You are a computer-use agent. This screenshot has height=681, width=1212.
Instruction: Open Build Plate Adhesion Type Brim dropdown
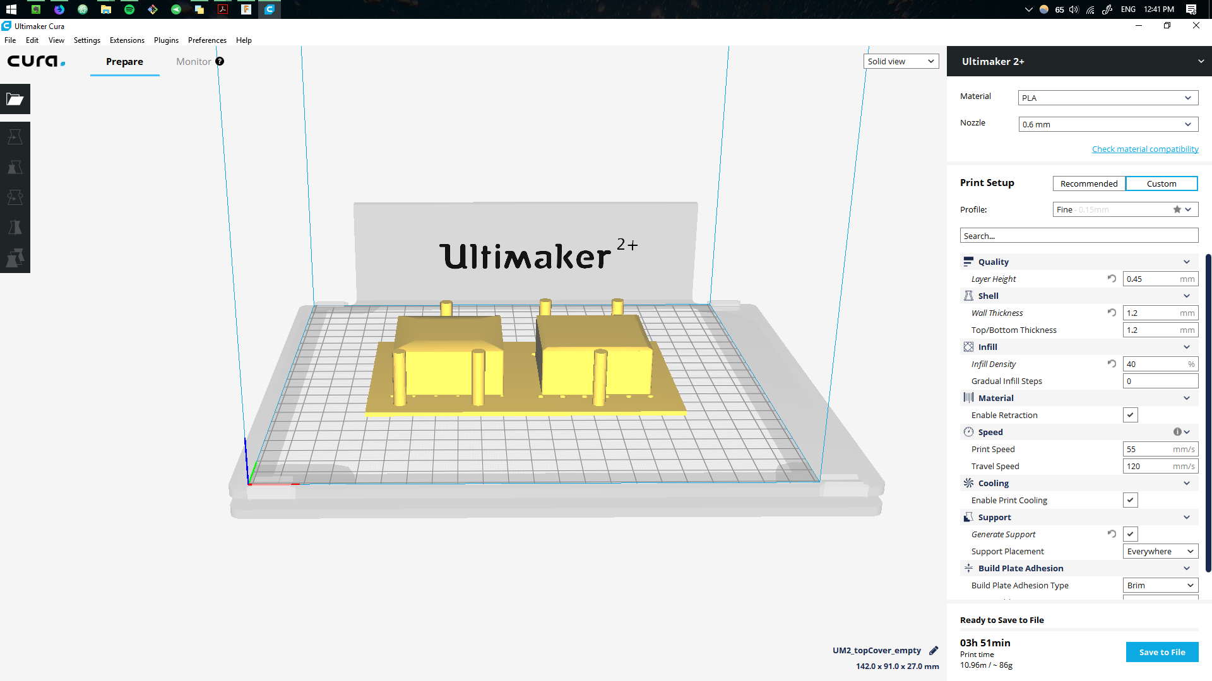tap(1160, 585)
